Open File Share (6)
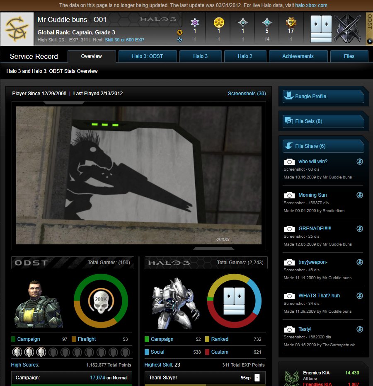Viewport: 373px width, 386px height. tap(323, 146)
